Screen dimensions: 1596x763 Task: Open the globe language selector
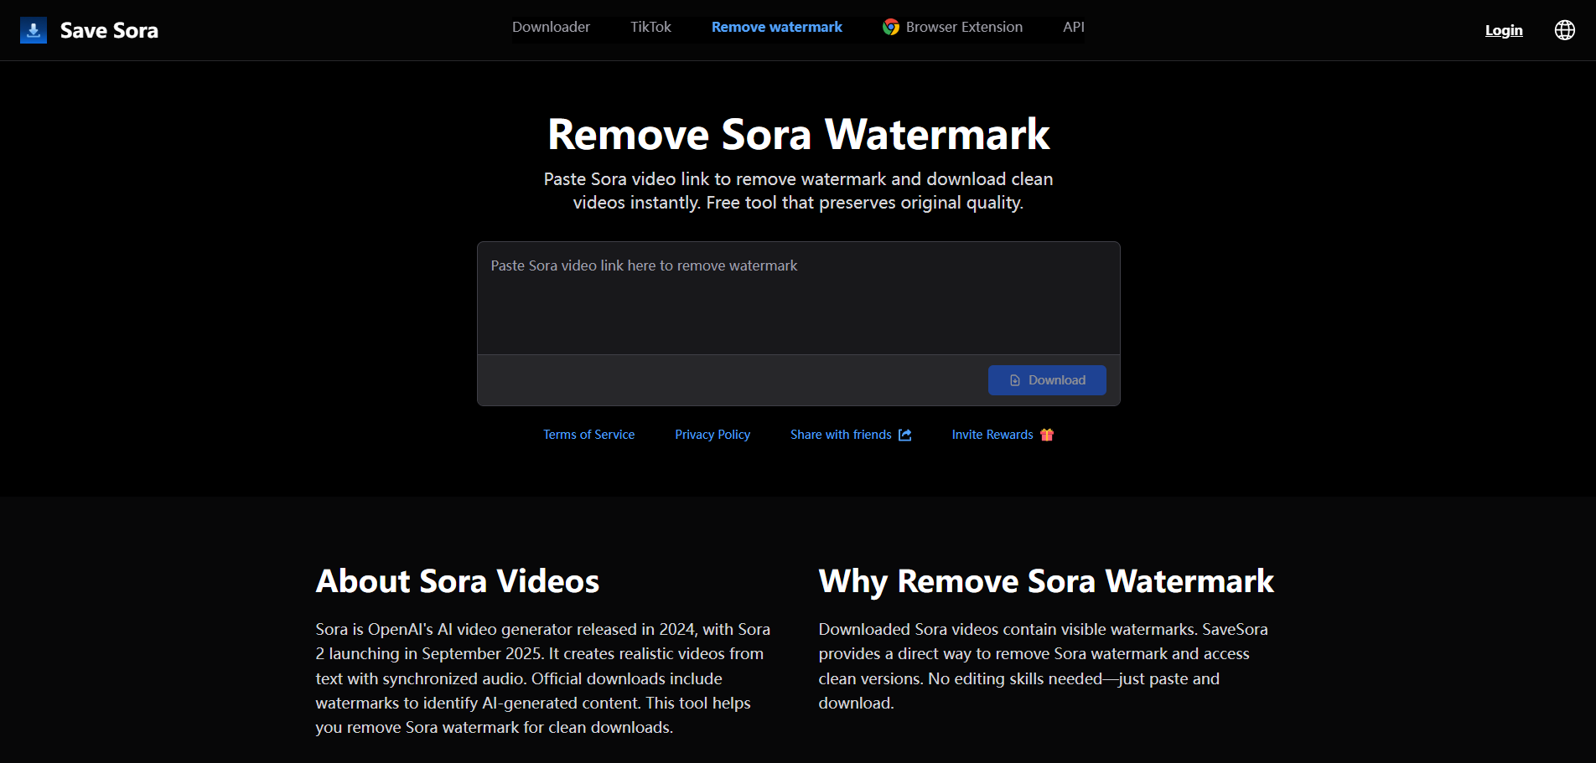1565,30
